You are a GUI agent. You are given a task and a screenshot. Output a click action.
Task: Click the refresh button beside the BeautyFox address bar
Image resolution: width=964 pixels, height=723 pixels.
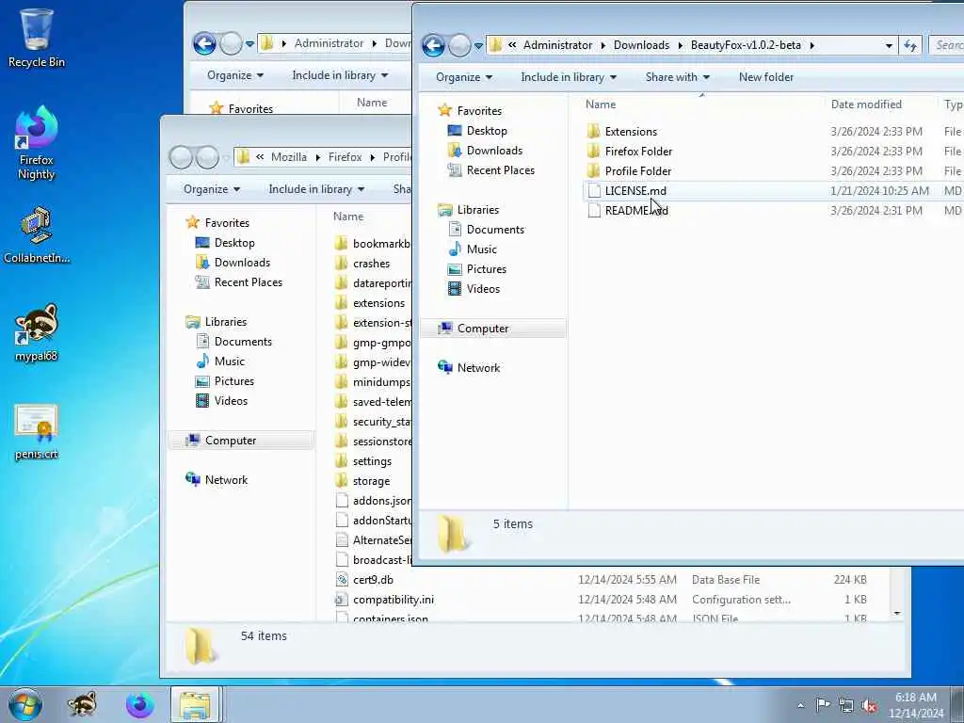point(910,45)
